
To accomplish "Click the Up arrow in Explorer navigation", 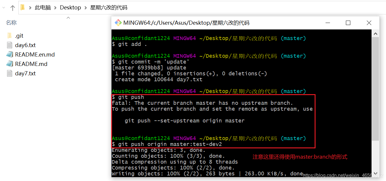I will click(12, 8).
